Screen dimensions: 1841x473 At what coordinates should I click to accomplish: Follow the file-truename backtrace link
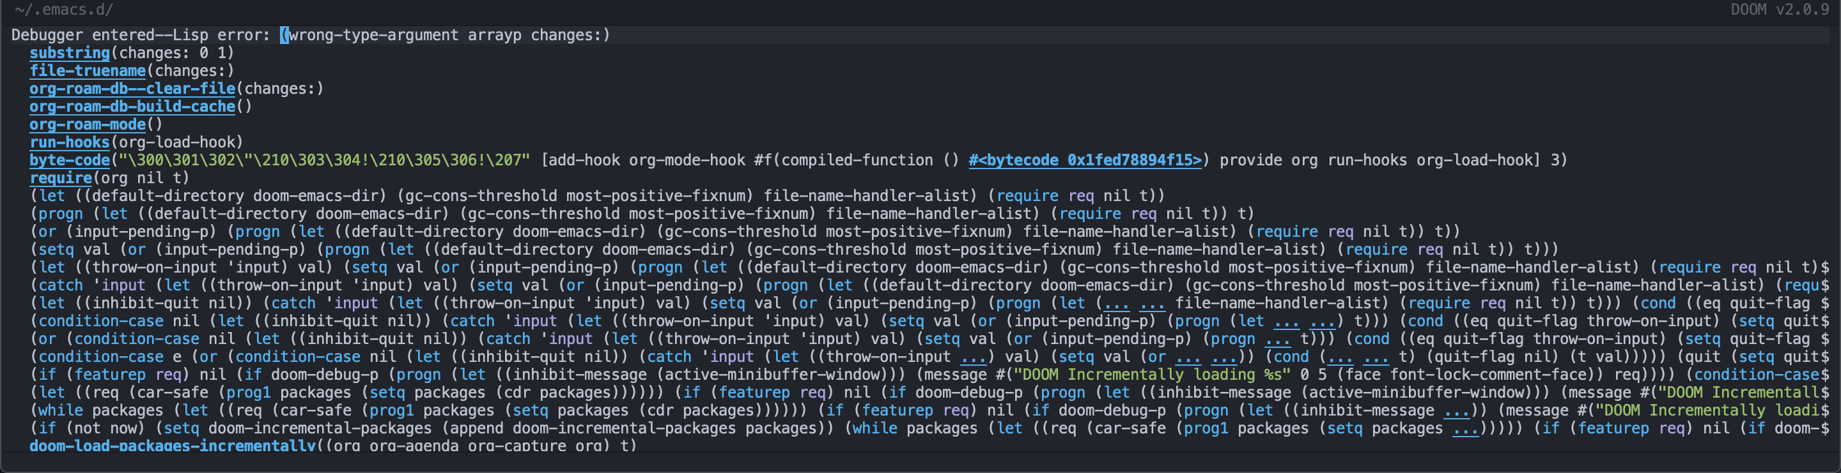[x=87, y=71]
